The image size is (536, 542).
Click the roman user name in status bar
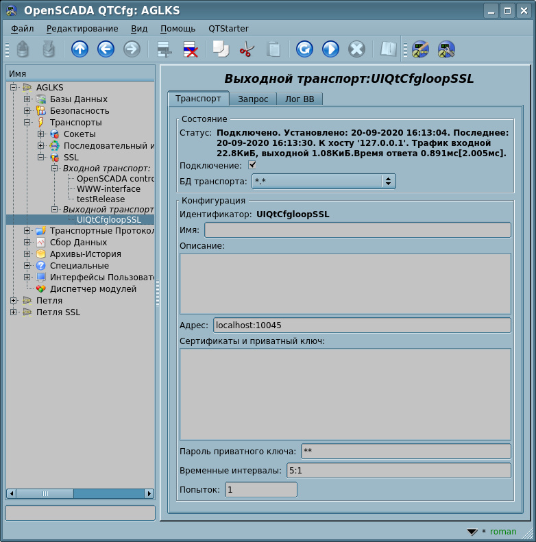click(x=503, y=532)
